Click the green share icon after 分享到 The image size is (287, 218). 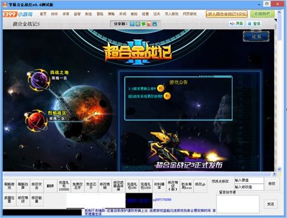(x=143, y=24)
